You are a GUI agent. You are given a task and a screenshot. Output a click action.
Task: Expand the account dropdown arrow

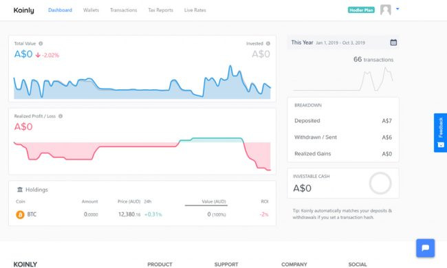click(x=397, y=9)
